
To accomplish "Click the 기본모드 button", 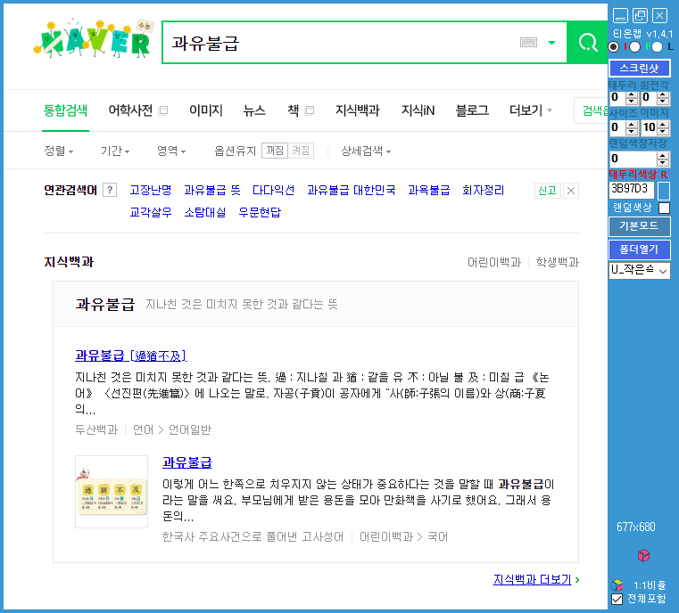I will tap(639, 226).
